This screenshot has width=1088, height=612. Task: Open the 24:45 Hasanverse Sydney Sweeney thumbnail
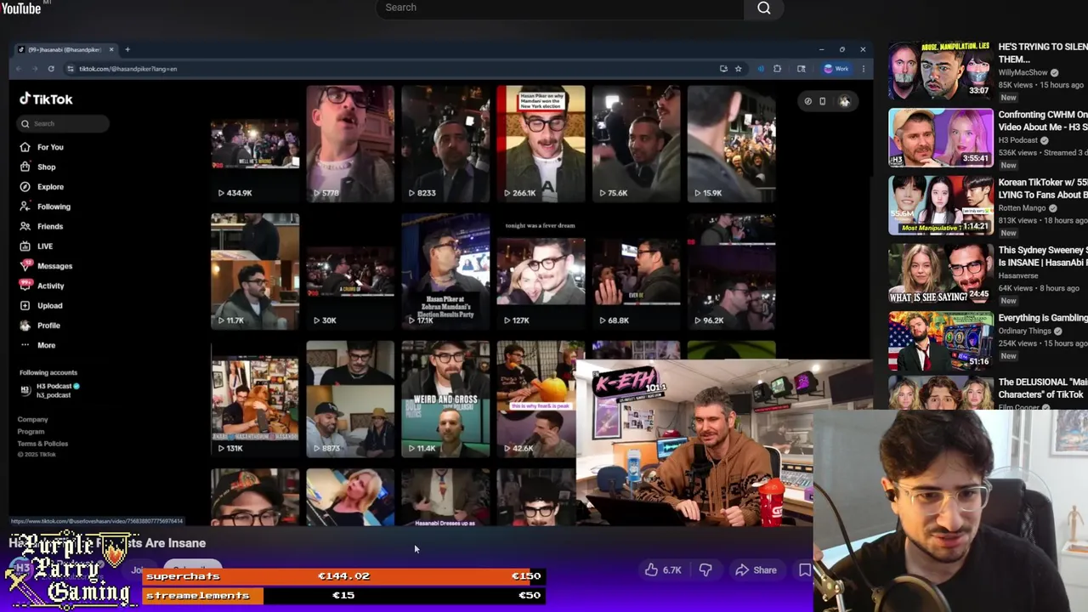[940, 274]
